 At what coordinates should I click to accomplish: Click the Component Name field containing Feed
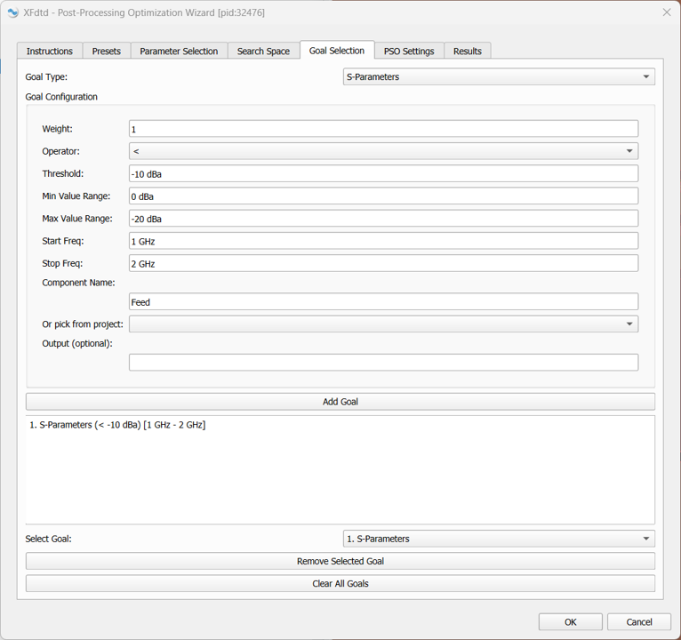[x=383, y=301]
